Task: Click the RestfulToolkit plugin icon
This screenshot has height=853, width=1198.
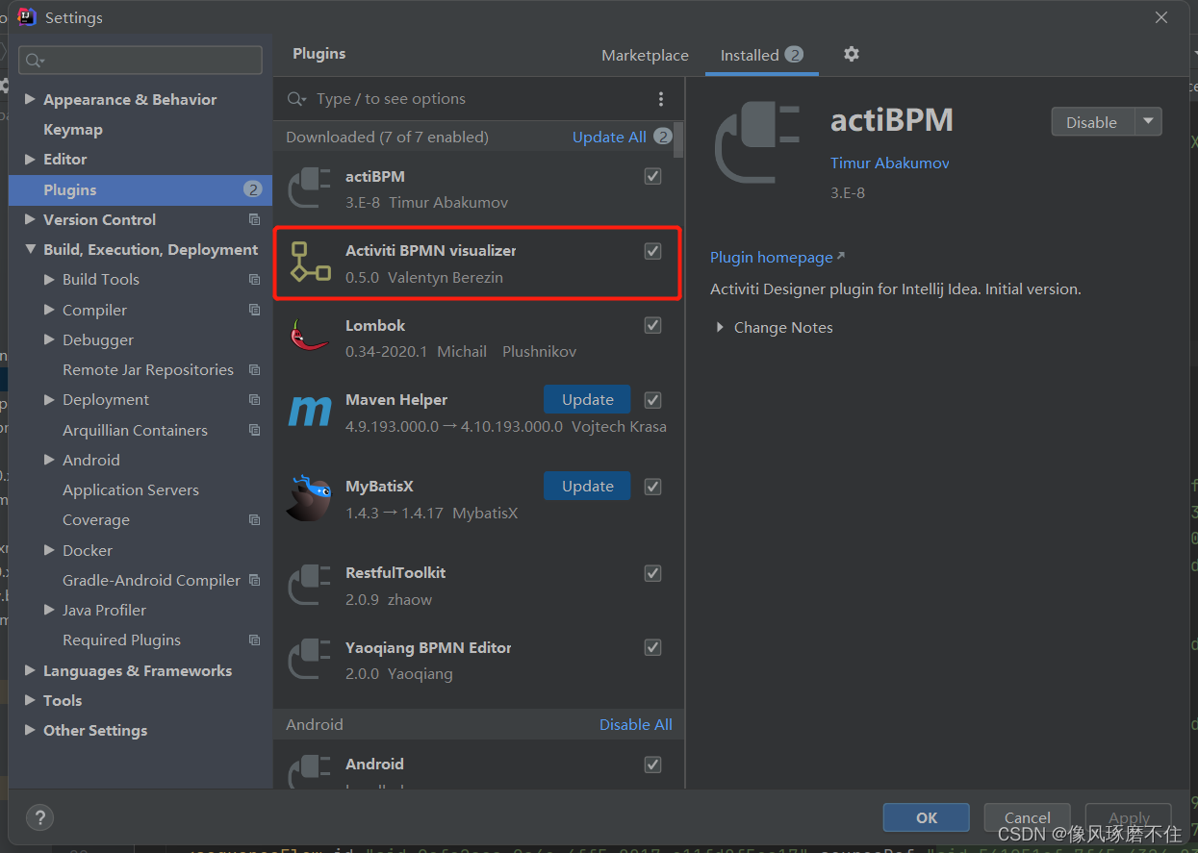Action: (x=310, y=585)
